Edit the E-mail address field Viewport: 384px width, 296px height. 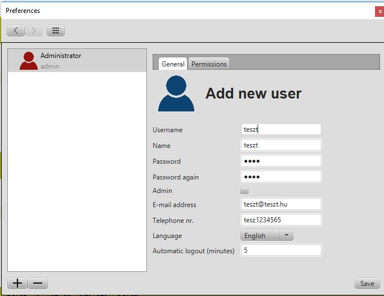[281, 204]
